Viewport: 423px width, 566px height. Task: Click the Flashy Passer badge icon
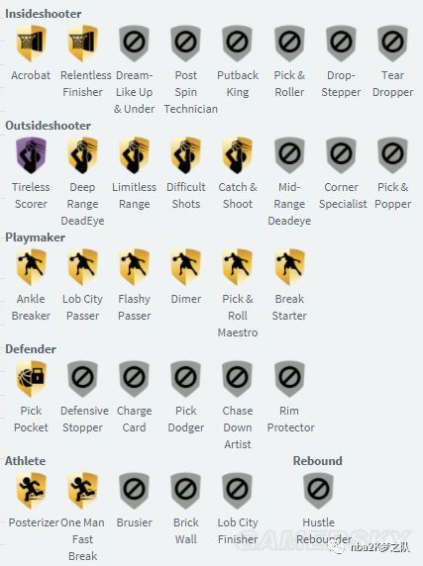point(135,267)
